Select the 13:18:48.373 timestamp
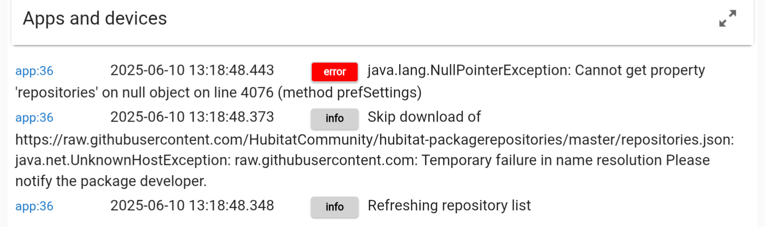Viewport: 765px width, 227px height. [192, 117]
